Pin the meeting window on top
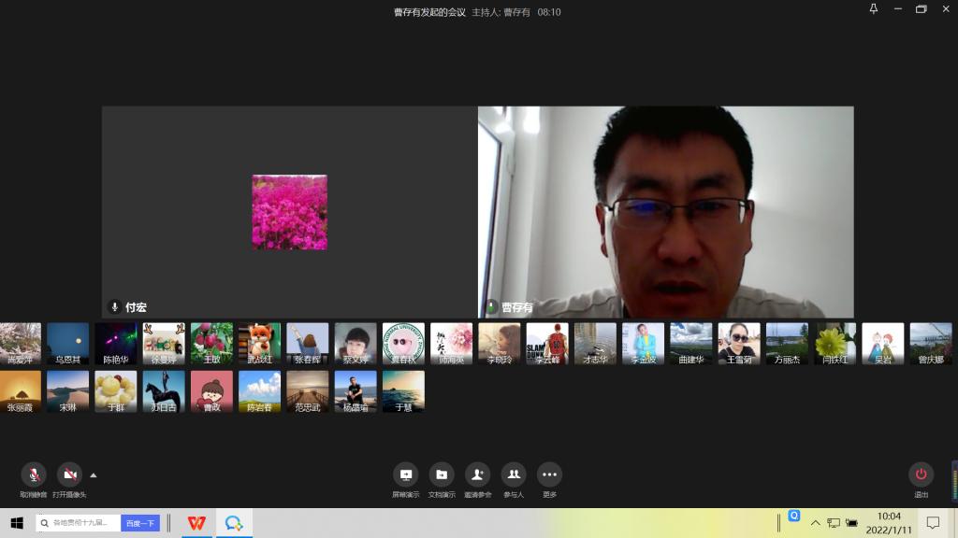 click(x=874, y=9)
